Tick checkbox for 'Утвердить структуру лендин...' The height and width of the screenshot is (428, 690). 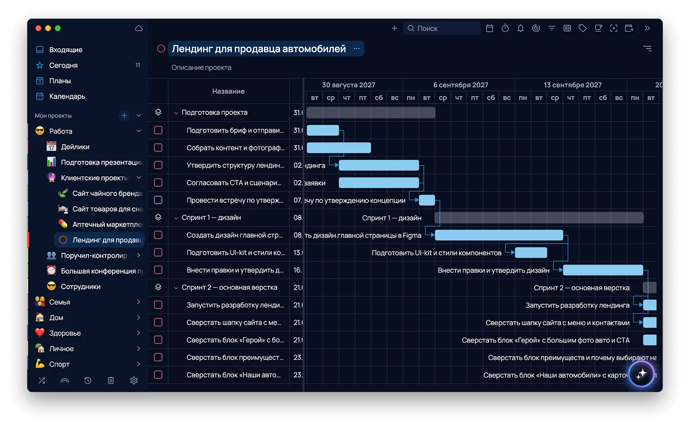tap(158, 165)
